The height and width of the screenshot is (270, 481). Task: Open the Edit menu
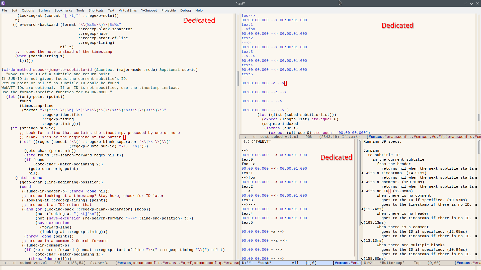tap(14, 10)
